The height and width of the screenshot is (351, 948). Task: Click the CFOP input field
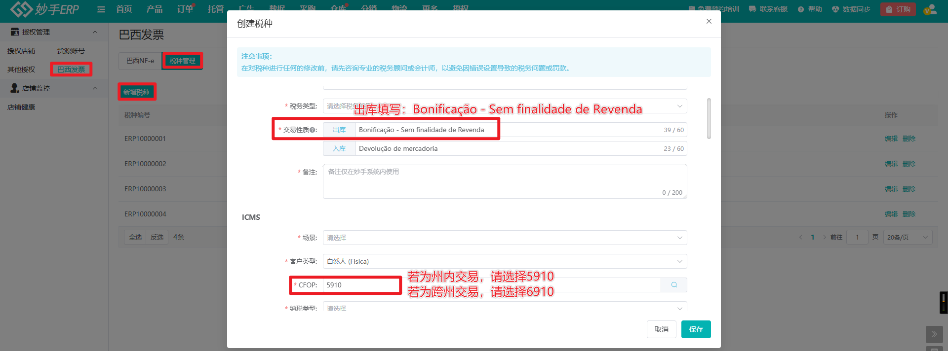pos(492,285)
